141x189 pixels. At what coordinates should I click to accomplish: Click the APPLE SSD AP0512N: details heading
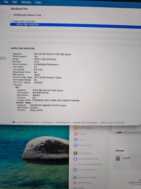(x=23, y=48)
